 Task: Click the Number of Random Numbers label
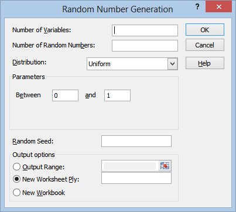53,45
